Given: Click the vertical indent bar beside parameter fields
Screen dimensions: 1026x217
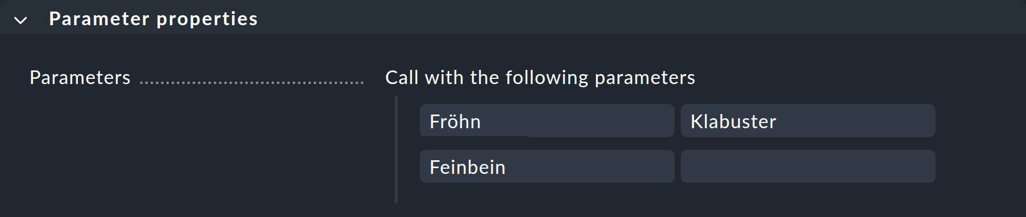Looking at the screenshot, I should (396, 149).
